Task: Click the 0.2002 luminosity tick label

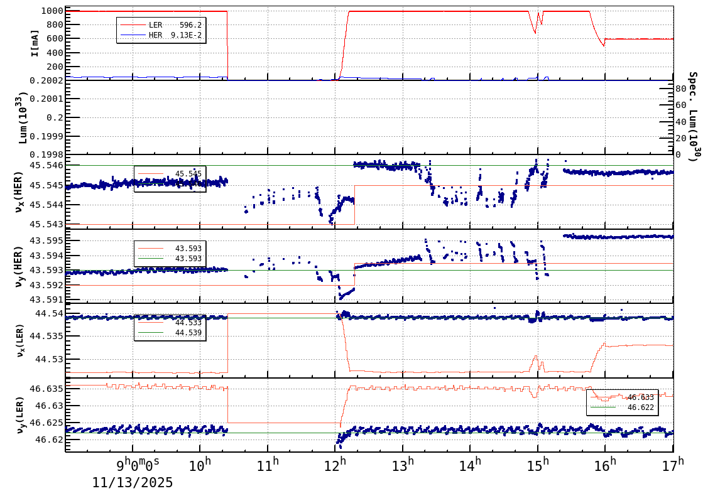Action: [x=46, y=80]
